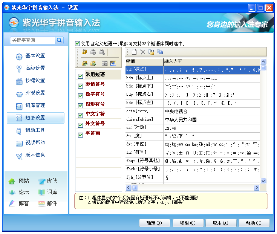Click the paste phrase clipboard icon
This screenshot has width=277, height=234.
click(151, 52)
